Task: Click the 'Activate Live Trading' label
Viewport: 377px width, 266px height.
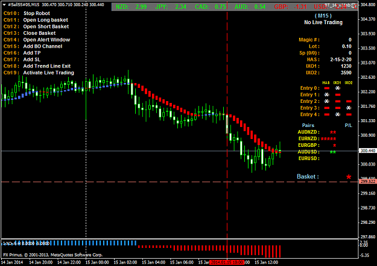Action: tap(48, 73)
